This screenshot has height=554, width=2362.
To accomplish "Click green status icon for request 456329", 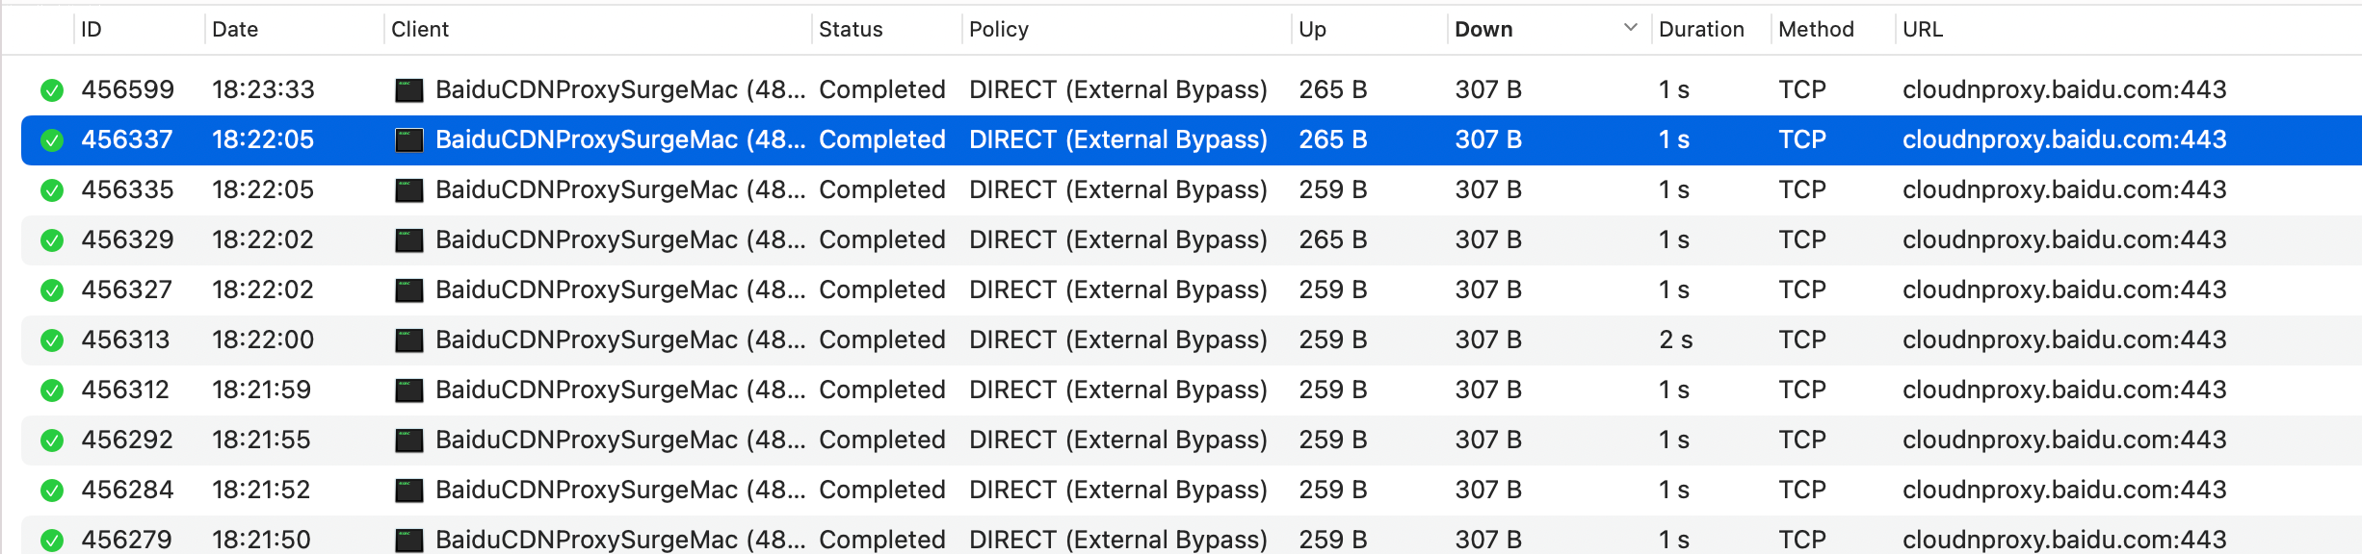I will click(x=52, y=240).
